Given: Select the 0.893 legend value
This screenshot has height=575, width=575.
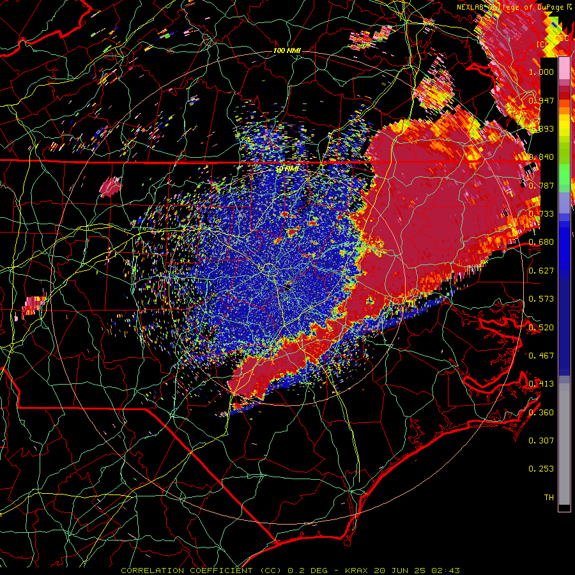Looking at the screenshot, I should pyautogui.click(x=541, y=128).
